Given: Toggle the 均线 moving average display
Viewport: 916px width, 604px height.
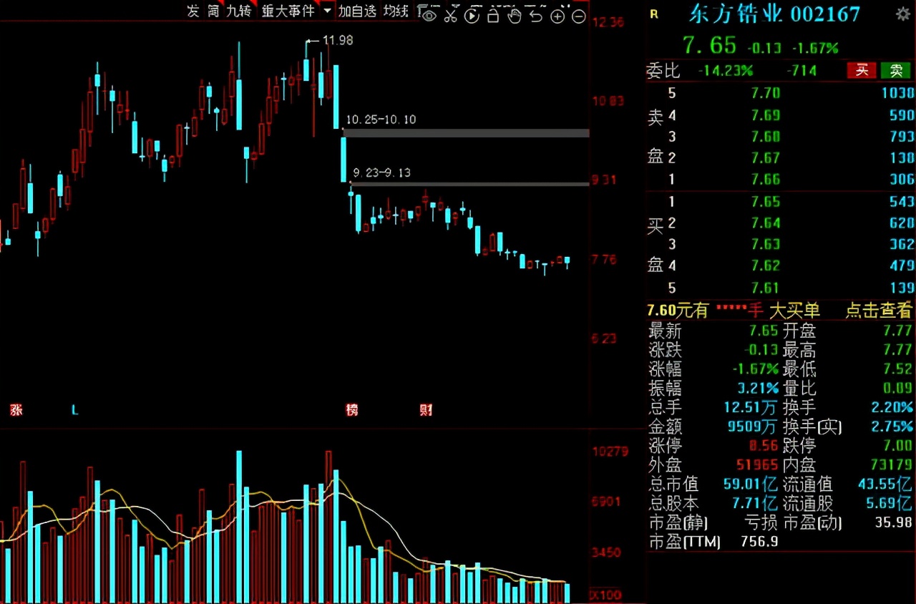Looking at the screenshot, I should click(x=394, y=11).
